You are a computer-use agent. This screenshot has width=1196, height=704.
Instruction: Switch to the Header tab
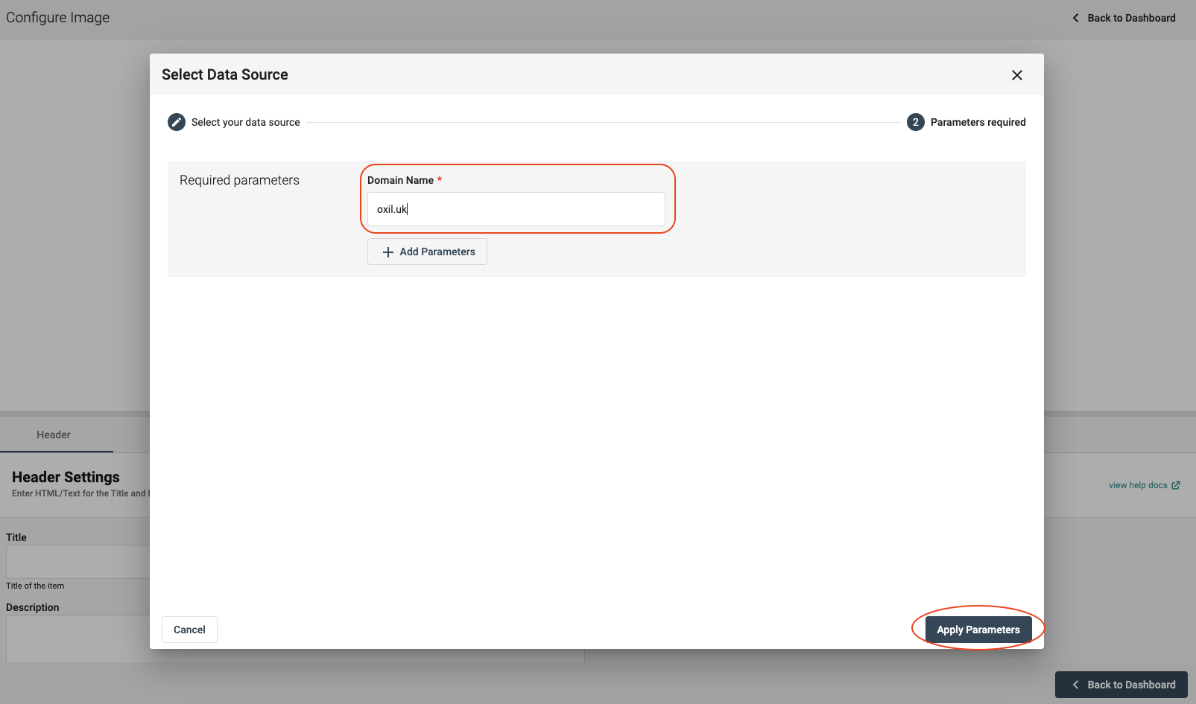click(54, 435)
